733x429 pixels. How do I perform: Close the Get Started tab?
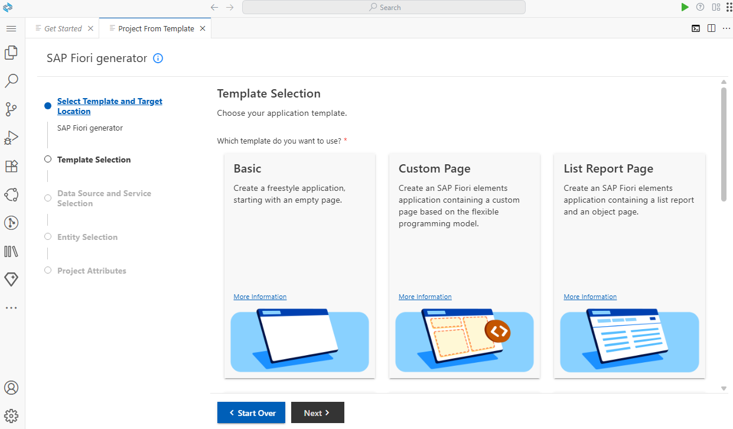tap(90, 28)
